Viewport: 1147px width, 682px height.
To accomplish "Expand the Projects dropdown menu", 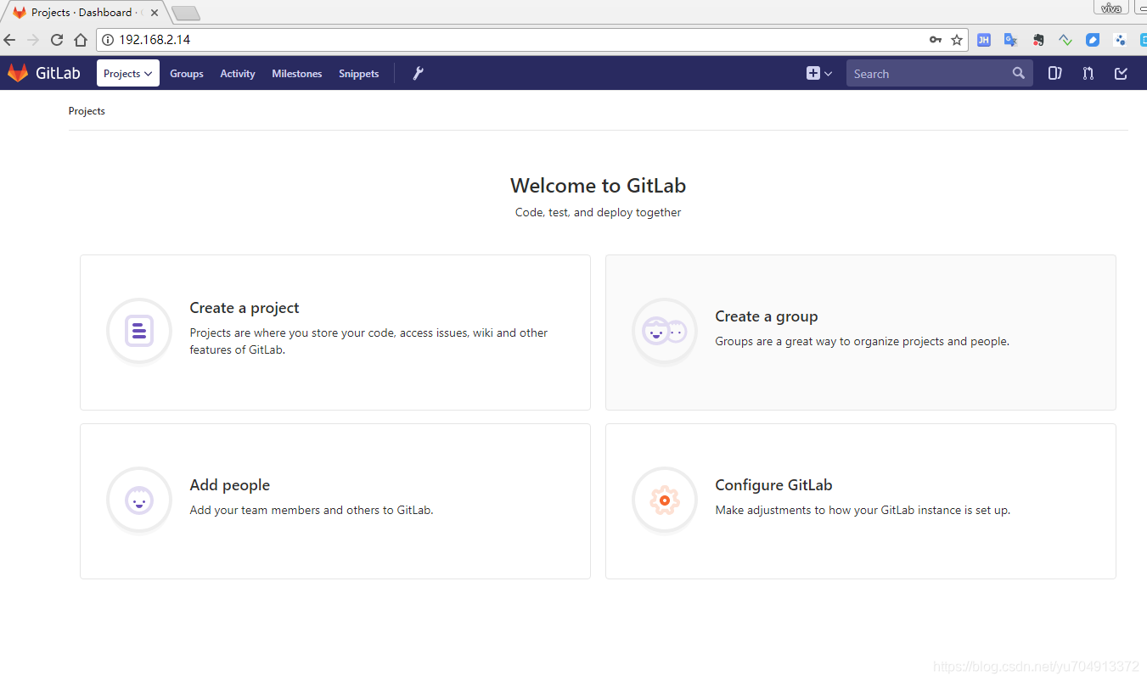I will point(128,74).
